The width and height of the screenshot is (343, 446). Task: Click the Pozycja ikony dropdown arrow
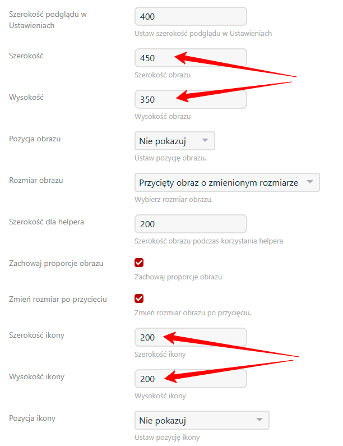[x=259, y=420]
